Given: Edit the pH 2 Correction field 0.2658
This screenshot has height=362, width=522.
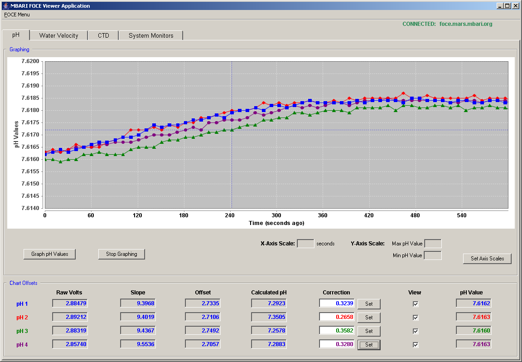Looking at the screenshot, I should tap(337, 317).
